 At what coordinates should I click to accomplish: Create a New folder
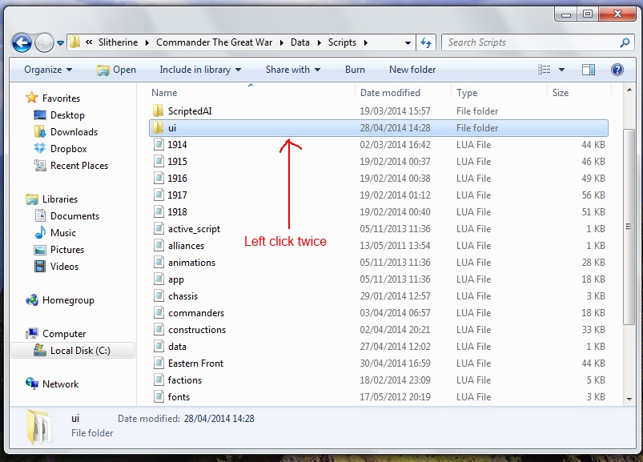412,70
